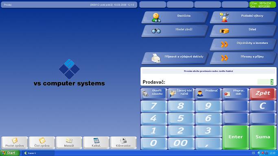Viewport: 278px width, 156px height.
Task: Tap keypad digit 2
Action: pyautogui.click(x=181, y=131)
